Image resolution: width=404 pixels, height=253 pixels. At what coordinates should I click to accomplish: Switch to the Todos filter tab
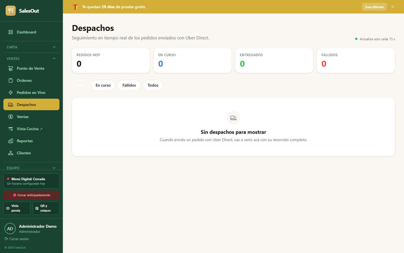click(x=153, y=85)
